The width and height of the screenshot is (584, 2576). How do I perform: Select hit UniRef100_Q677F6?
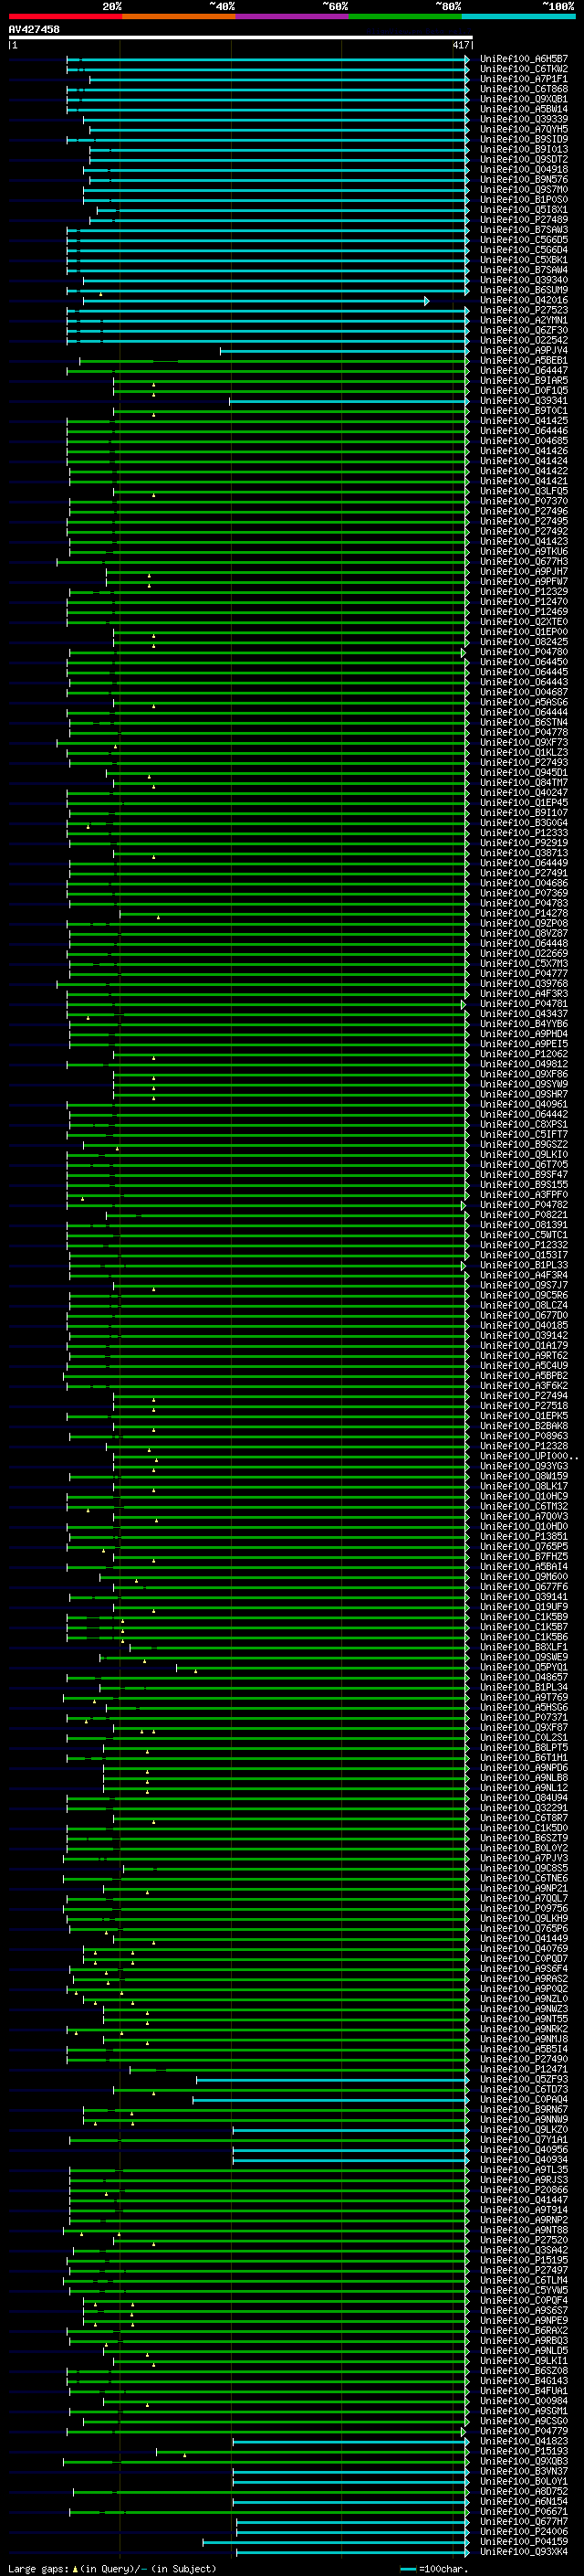[x=524, y=1586]
